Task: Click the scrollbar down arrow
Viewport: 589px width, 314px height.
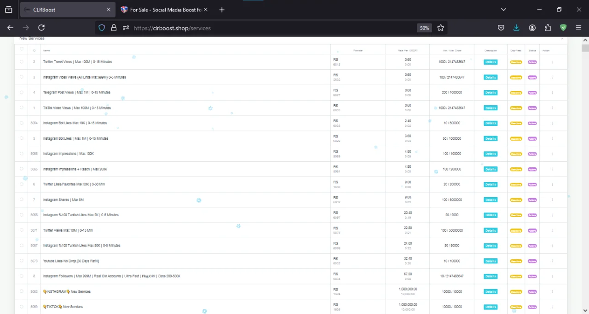Action: tap(585, 310)
